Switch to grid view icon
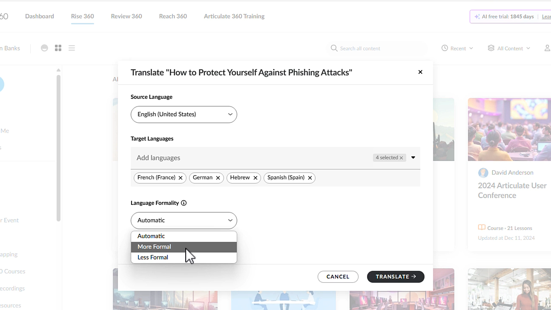The height and width of the screenshot is (310, 551). 58,48
